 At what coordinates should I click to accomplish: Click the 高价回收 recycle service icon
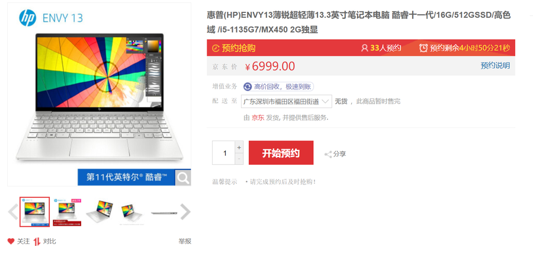pos(248,87)
